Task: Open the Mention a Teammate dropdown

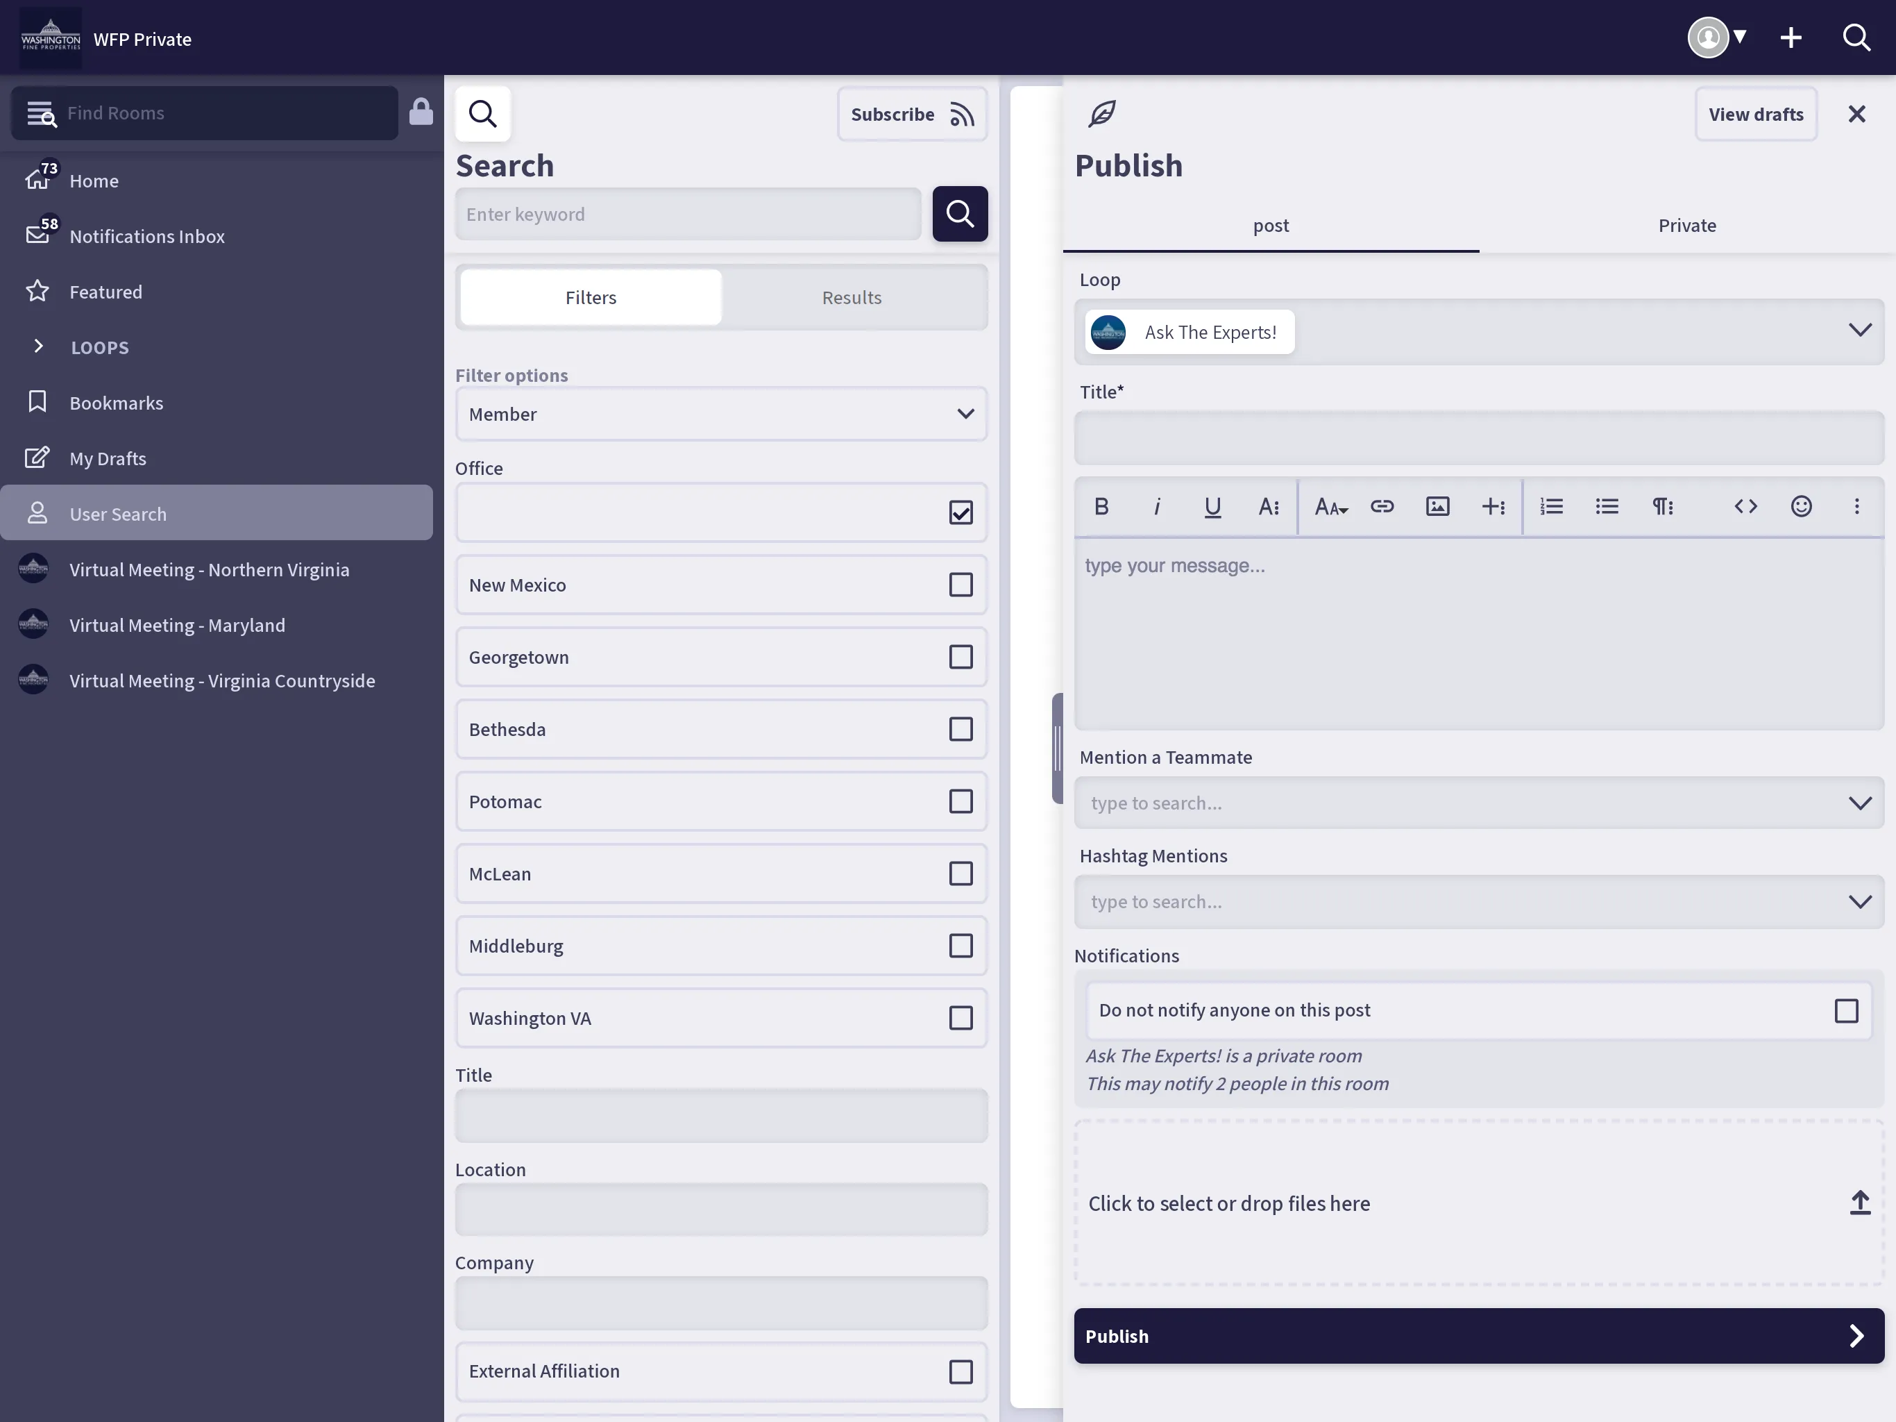Action: pyautogui.click(x=1862, y=803)
